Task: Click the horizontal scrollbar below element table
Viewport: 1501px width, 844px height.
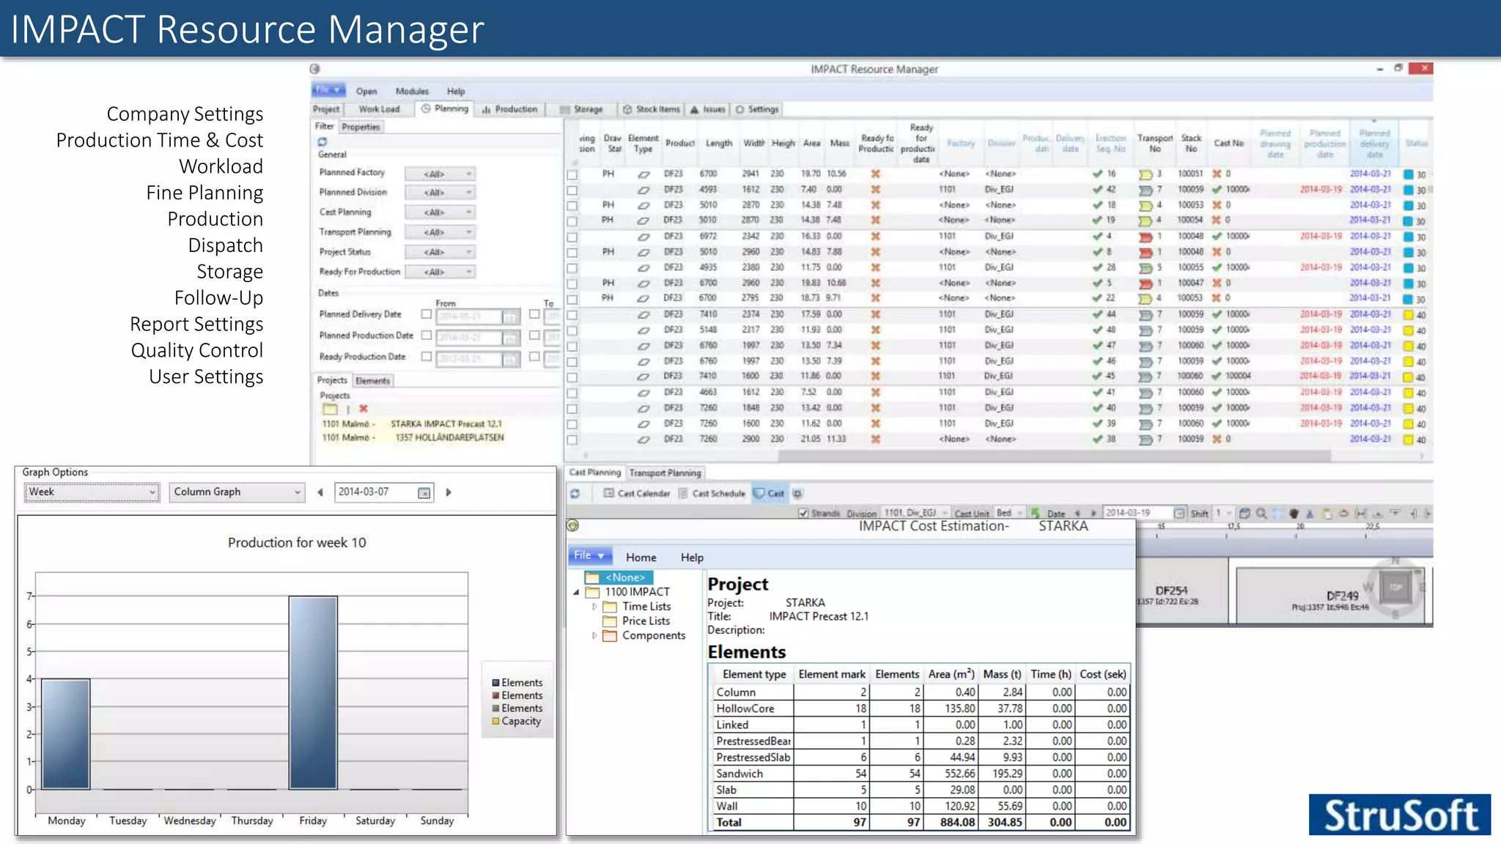Action: [1054, 456]
